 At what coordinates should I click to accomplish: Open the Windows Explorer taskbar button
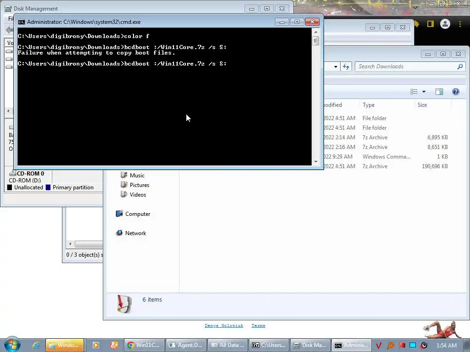[x=65, y=345]
